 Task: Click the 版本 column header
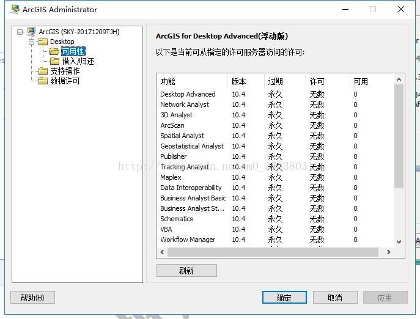coord(246,81)
